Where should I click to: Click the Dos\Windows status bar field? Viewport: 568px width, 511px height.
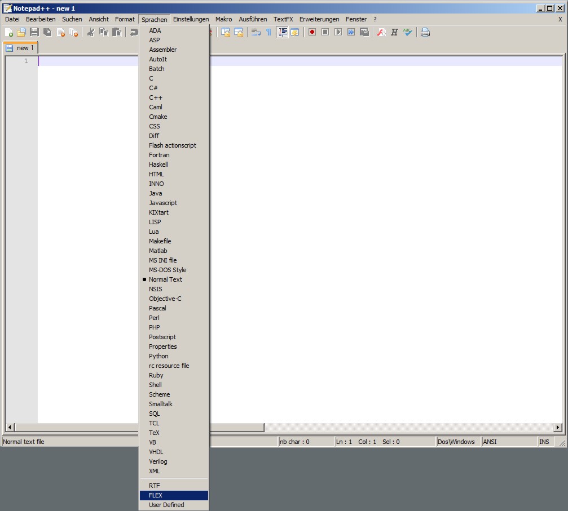pos(459,442)
